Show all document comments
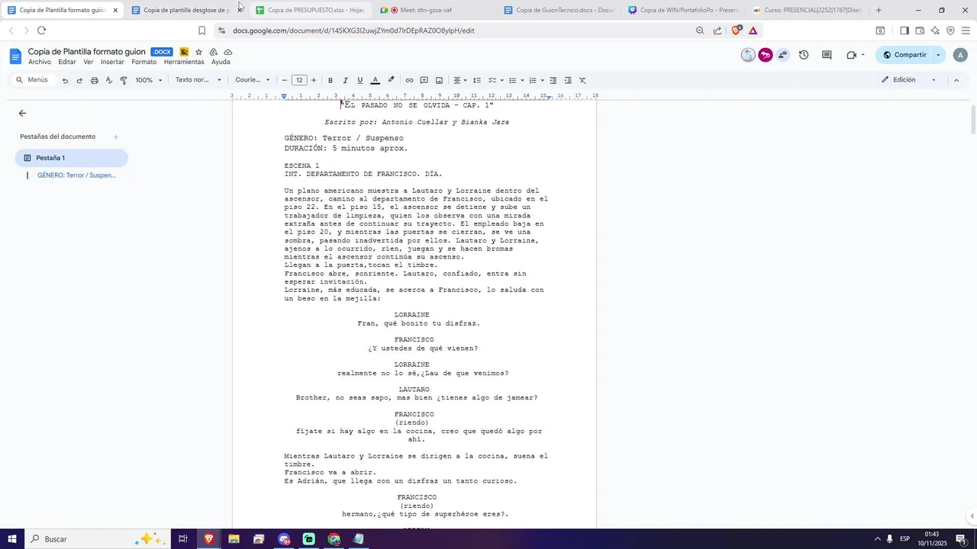Image resolution: width=977 pixels, height=549 pixels. [x=827, y=55]
